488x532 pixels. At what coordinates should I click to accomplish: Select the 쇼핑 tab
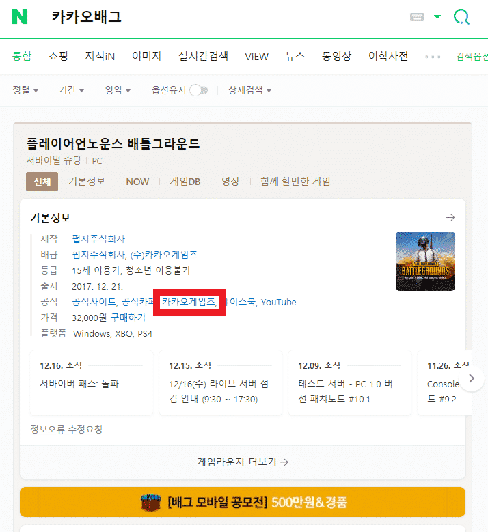[x=58, y=56]
